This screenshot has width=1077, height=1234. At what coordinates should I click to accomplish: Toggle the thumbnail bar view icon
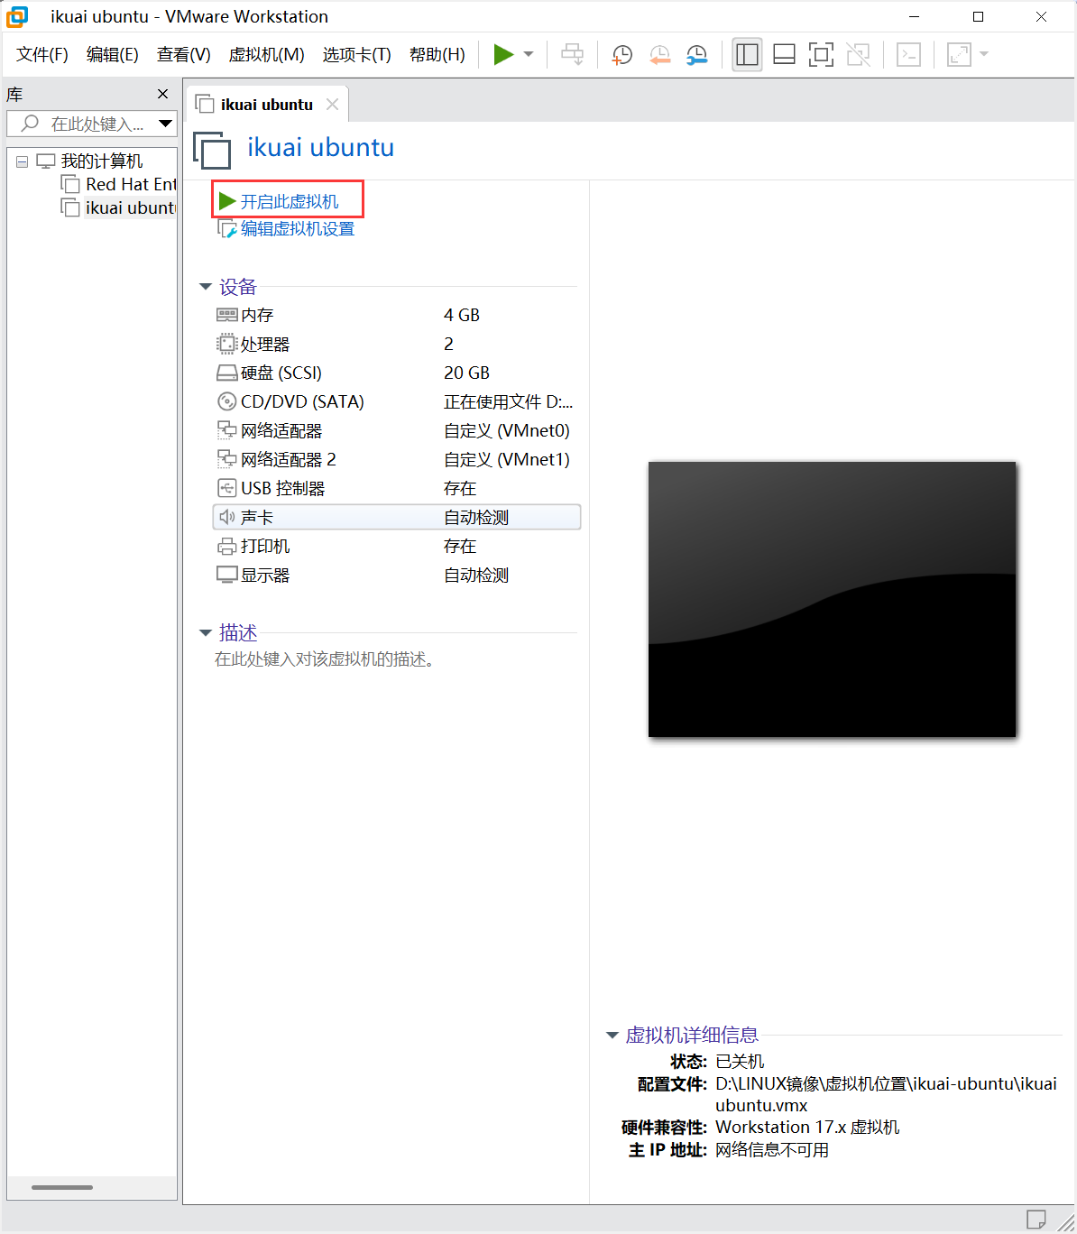point(784,54)
